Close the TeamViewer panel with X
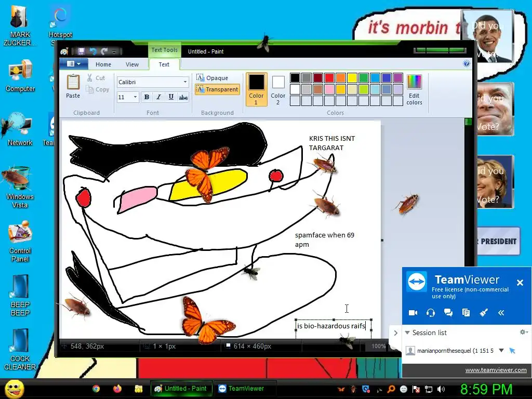This screenshot has height=399, width=532. point(520,282)
